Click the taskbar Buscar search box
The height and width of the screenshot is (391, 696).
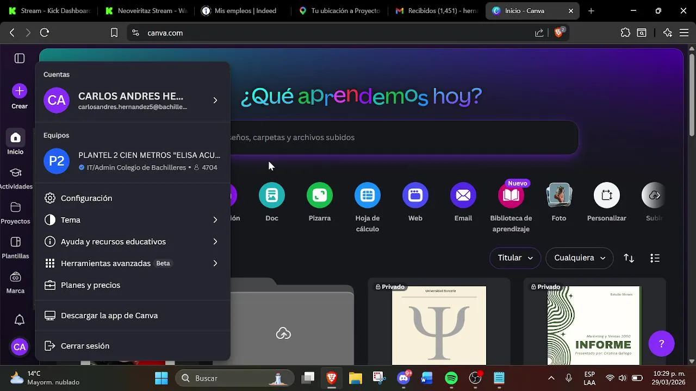(235, 378)
